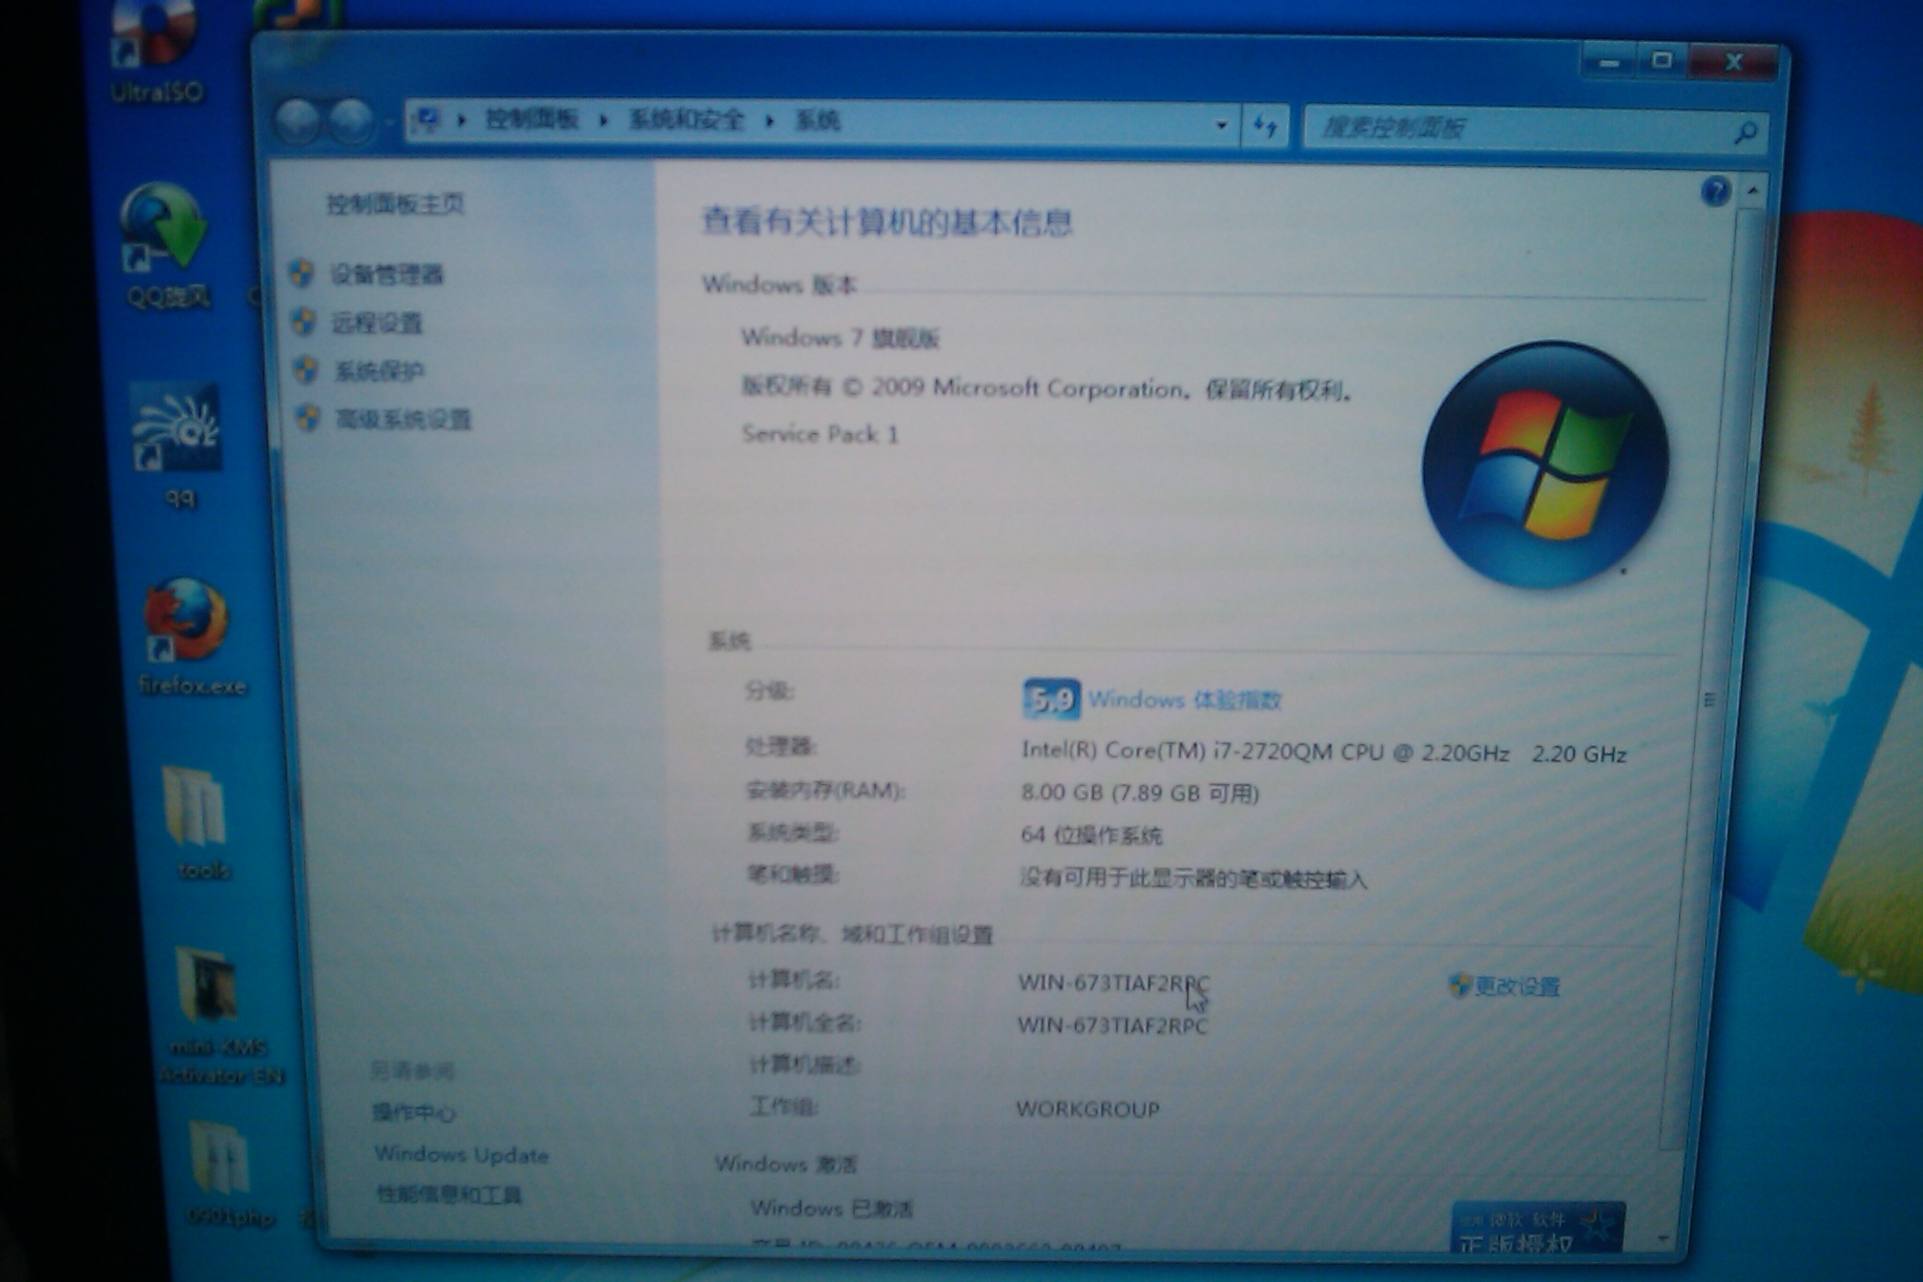The width and height of the screenshot is (1923, 1282).
Task: Go to 控制面板主页
Action: [x=395, y=204]
